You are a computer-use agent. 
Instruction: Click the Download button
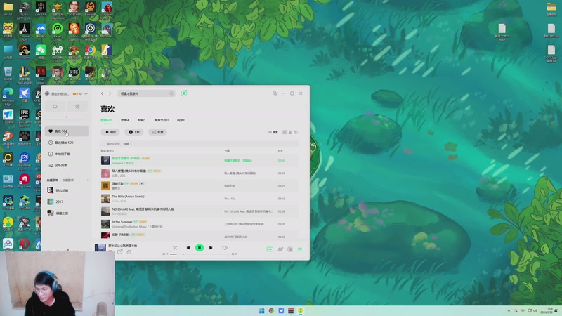134,132
